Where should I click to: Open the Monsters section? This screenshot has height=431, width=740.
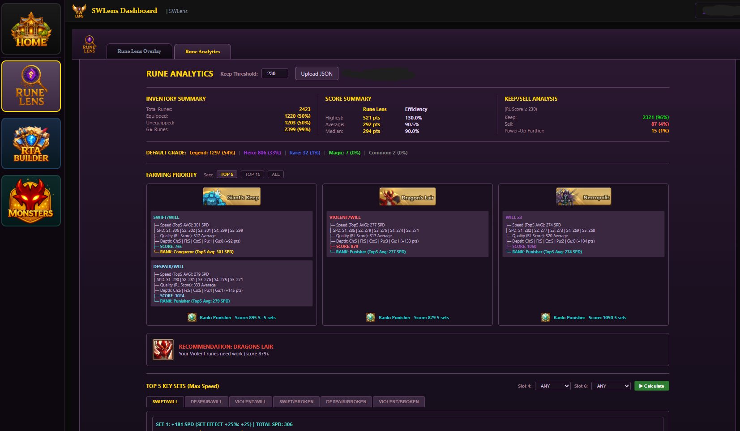pos(31,200)
